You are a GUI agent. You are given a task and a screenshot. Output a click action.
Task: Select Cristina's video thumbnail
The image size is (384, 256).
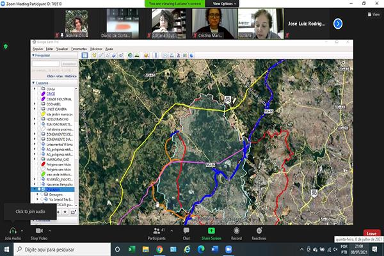click(215, 24)
